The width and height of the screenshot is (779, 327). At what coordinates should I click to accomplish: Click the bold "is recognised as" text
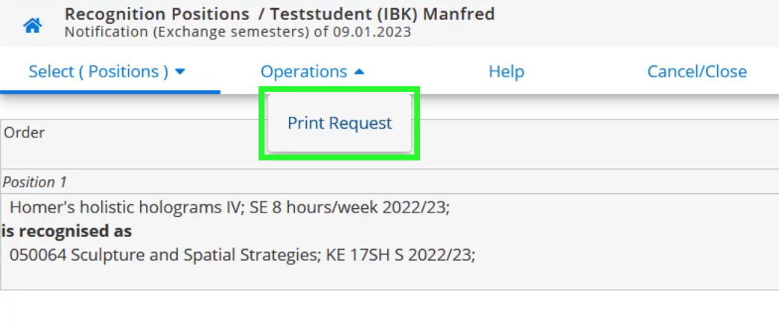(x=67, y=231)
